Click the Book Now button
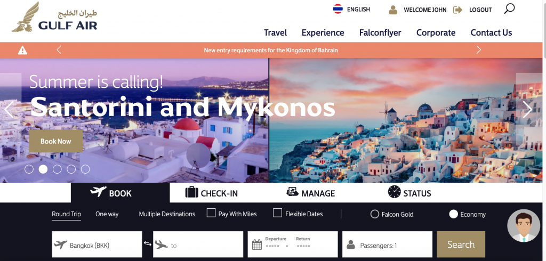Viewport: 546px width, 261px height. tap(55, 141)
